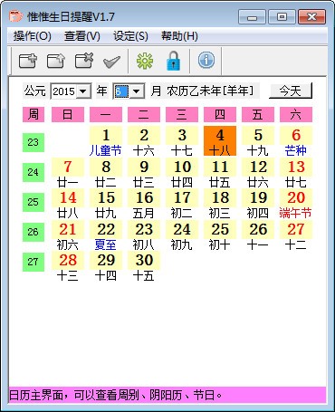Select date 29 with lunar 十四
This screenshot has height=412, width=335.
click(x=106, y=267)
